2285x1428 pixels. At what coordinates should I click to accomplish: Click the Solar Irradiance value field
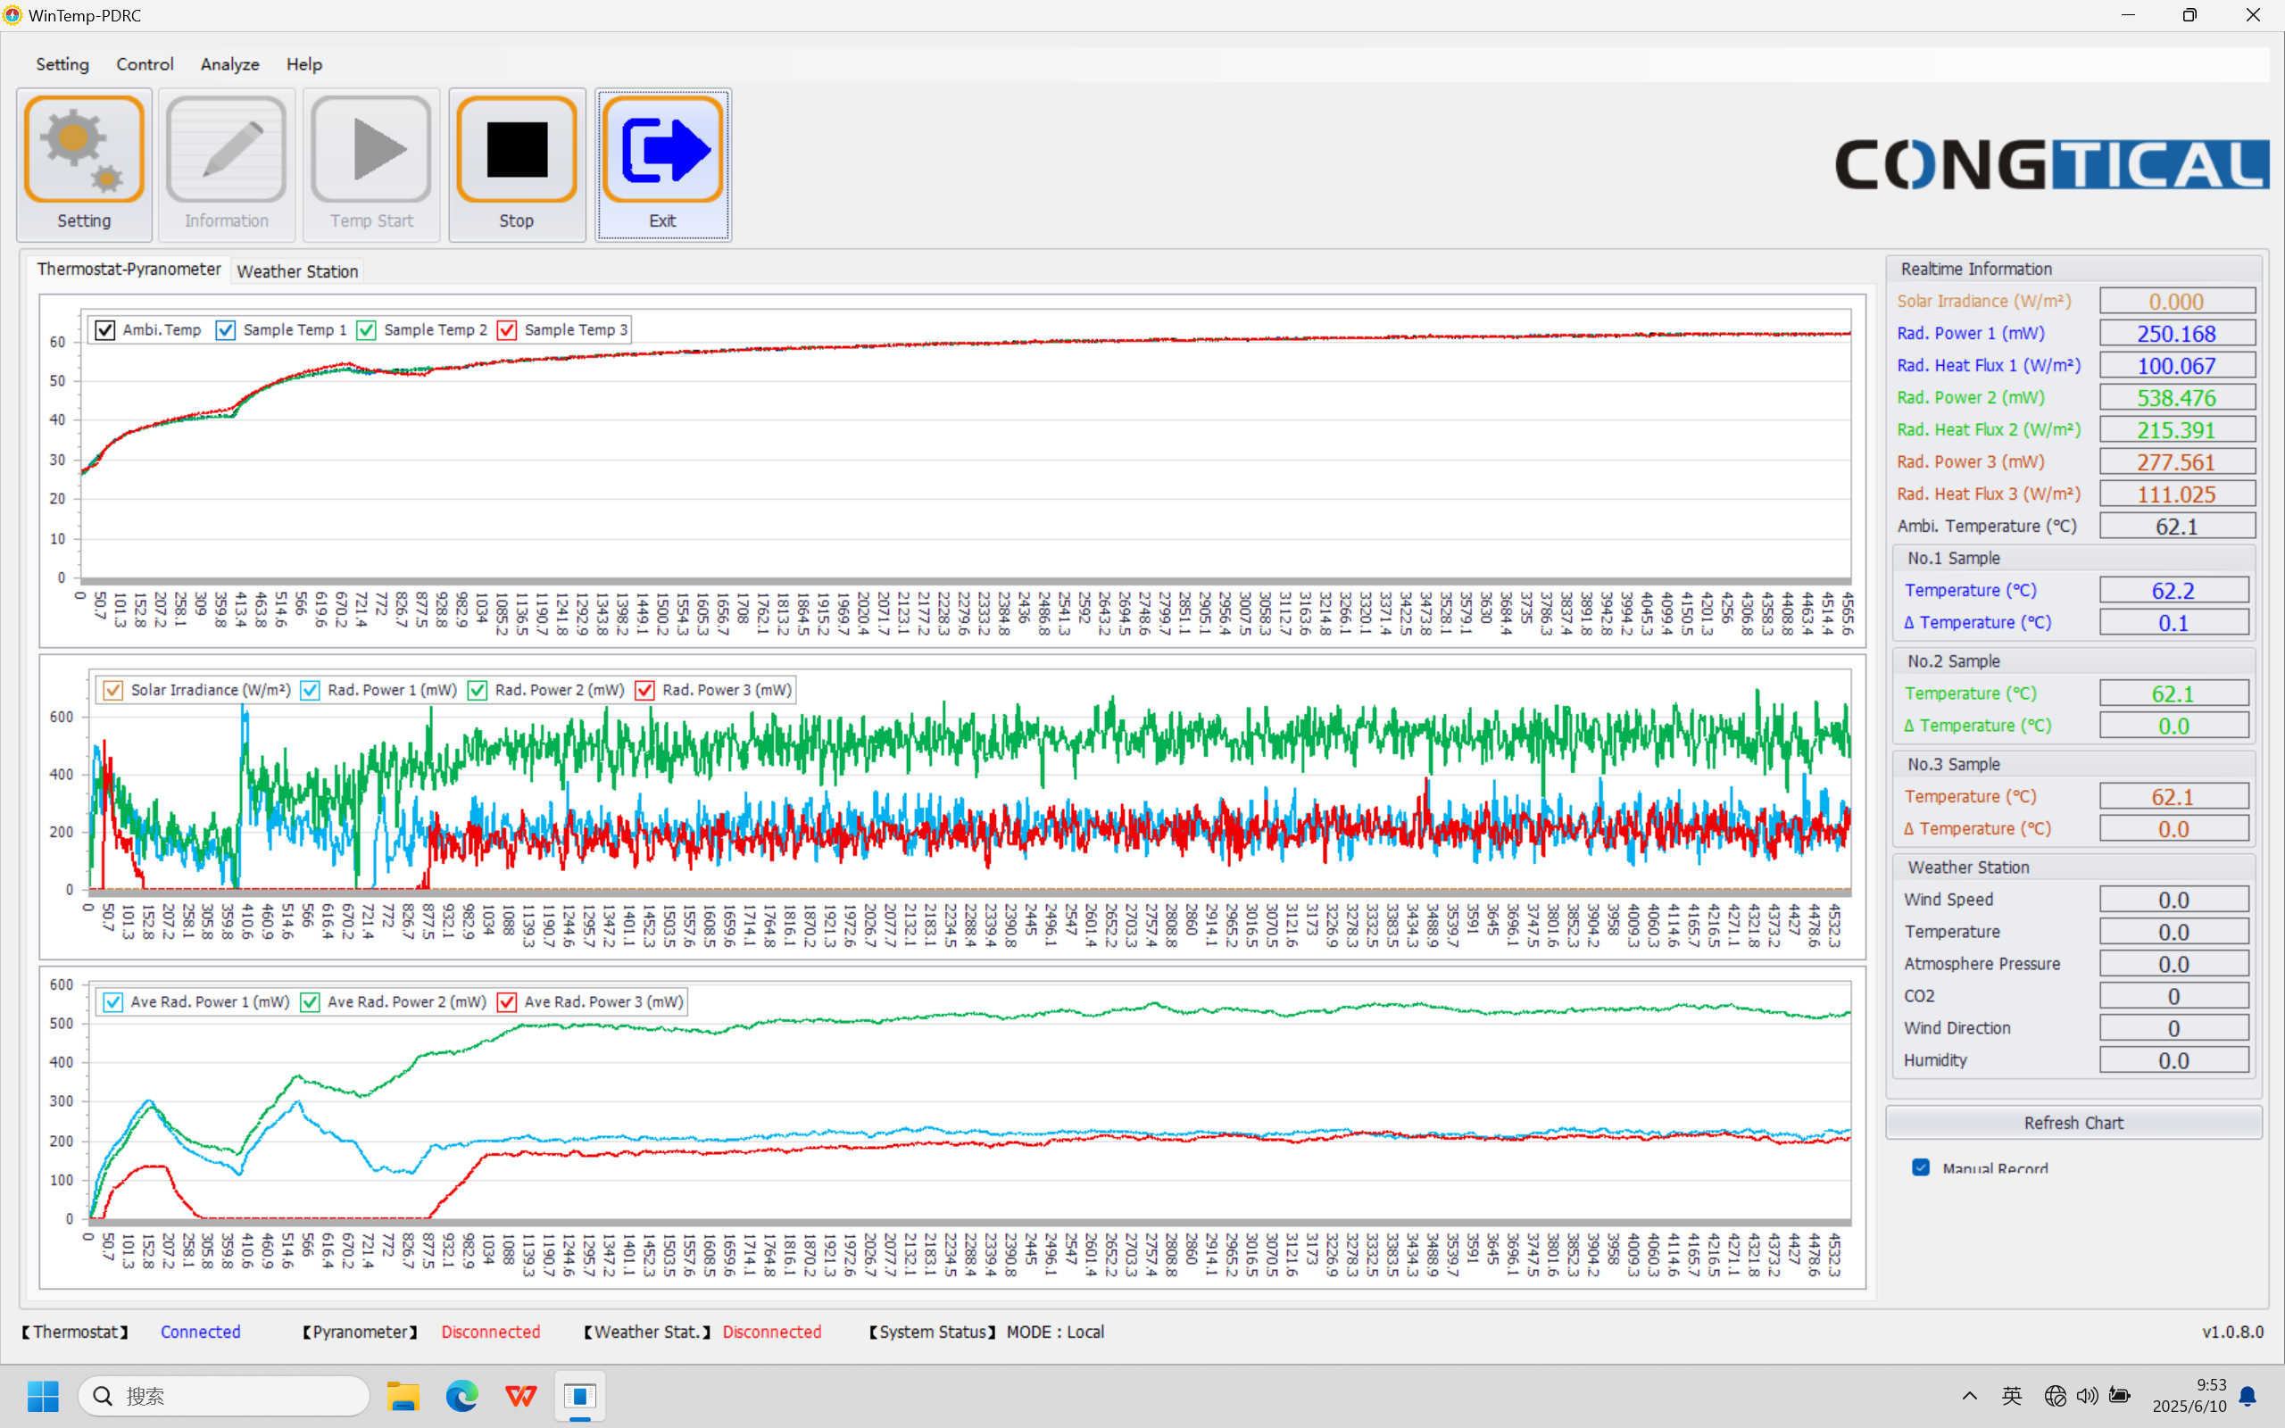click(2176, 302)
